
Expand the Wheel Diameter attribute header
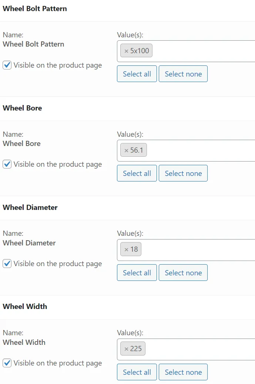click(x=30, y=207)
